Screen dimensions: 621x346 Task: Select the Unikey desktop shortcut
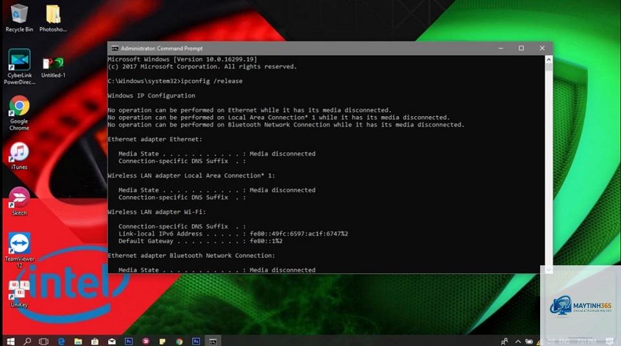pos(19,294)
